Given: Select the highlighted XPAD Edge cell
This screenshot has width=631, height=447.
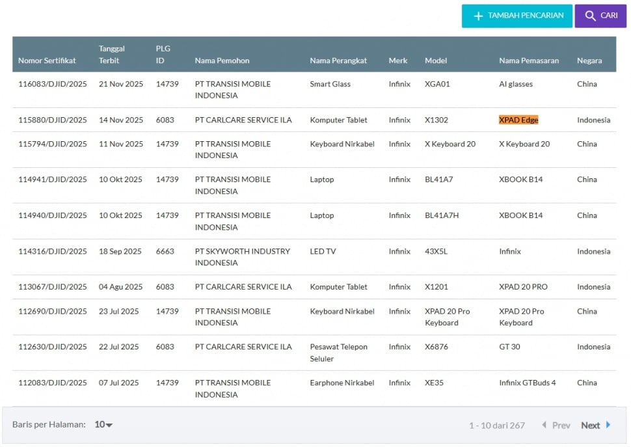Looking at the screenshot, I should tap(518, 120).
